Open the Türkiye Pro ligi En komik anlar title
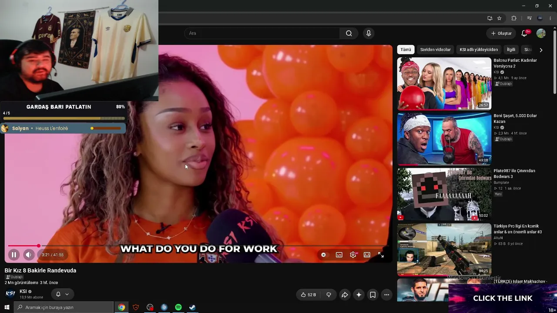The height and width of the screenshot is (313, 557). tap(517, 229)
